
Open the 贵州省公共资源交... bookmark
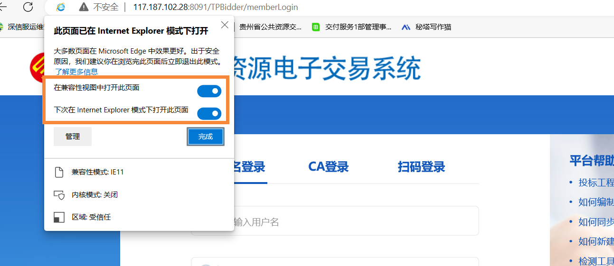point(270,27)
